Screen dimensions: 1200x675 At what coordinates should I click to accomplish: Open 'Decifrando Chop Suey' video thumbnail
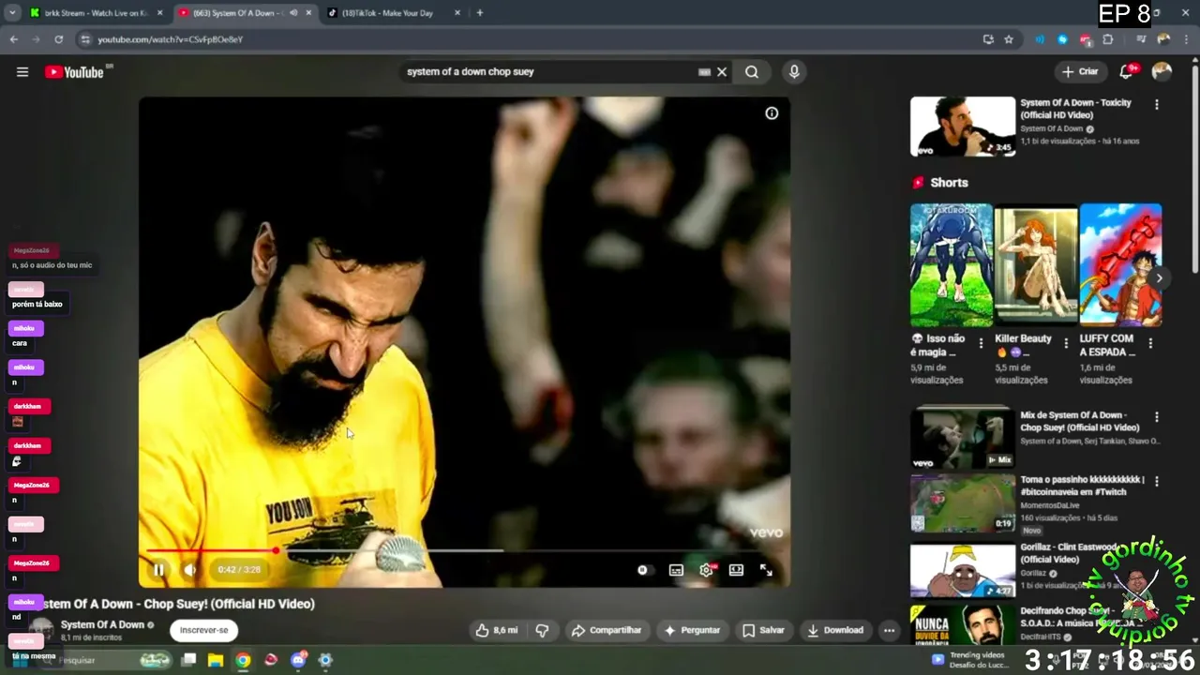coord(963,623)
